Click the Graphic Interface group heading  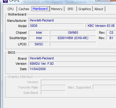pyautogui.click(x=20, y=77)
